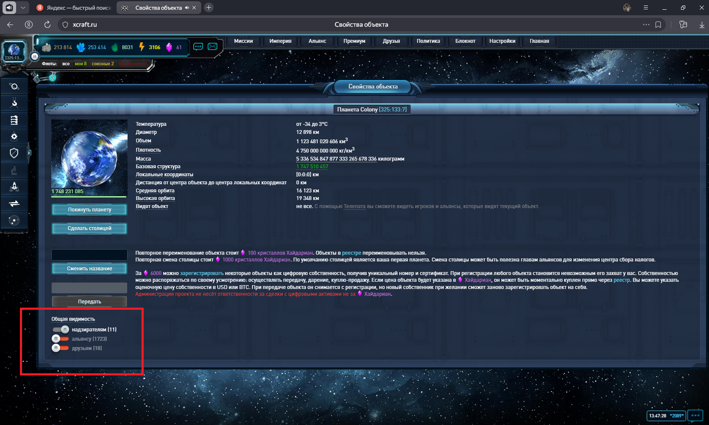Open the address bar three-dots menu
The height and width of the screenshot is (425, 709).
[646, 25]
